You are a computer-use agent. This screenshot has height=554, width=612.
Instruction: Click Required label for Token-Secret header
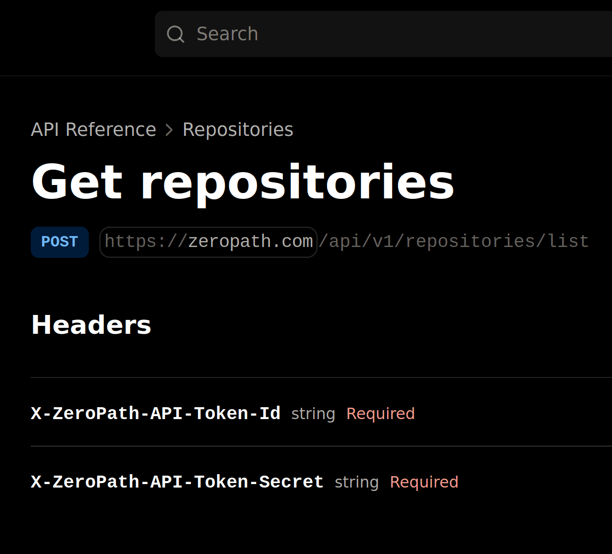pos(424,482)
